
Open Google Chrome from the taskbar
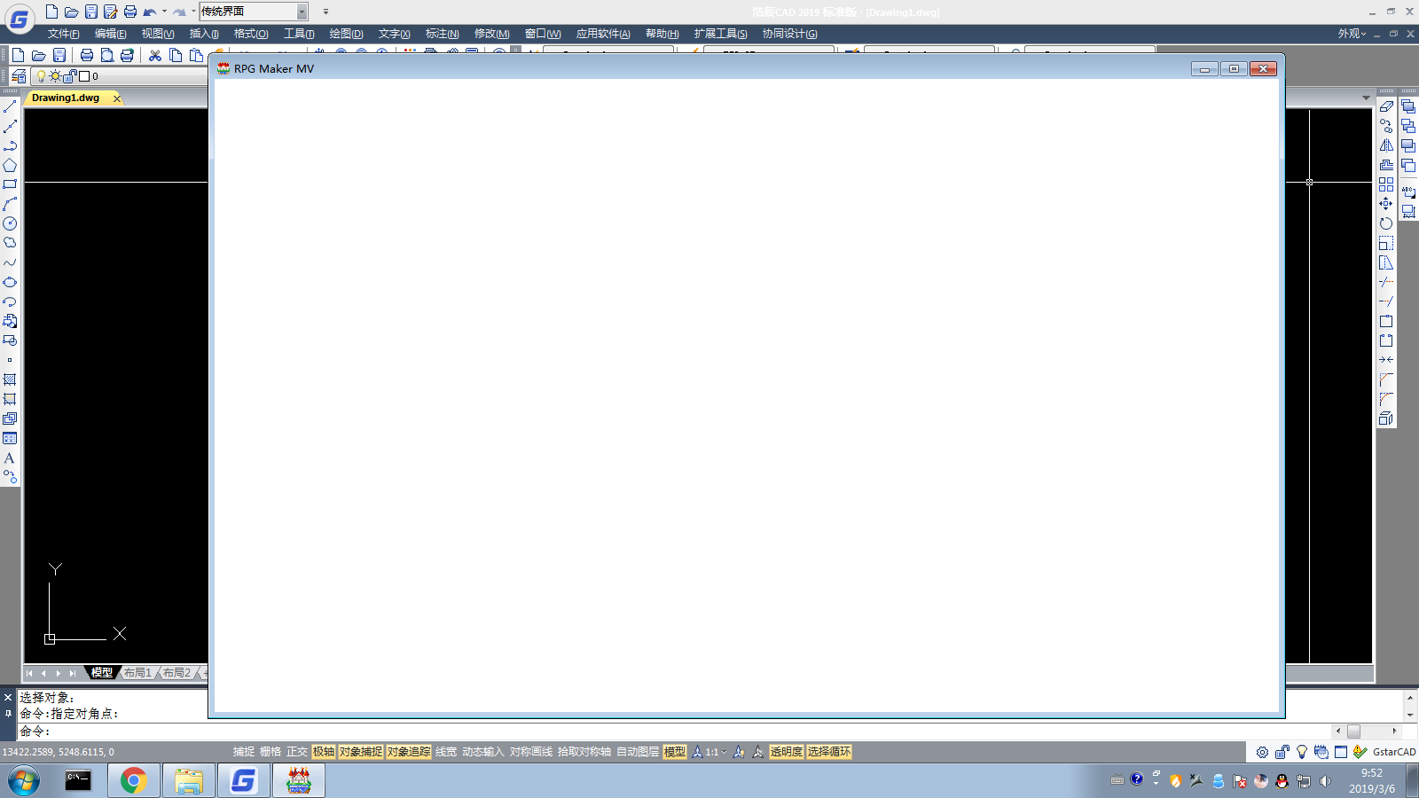(x=134, y=780)
